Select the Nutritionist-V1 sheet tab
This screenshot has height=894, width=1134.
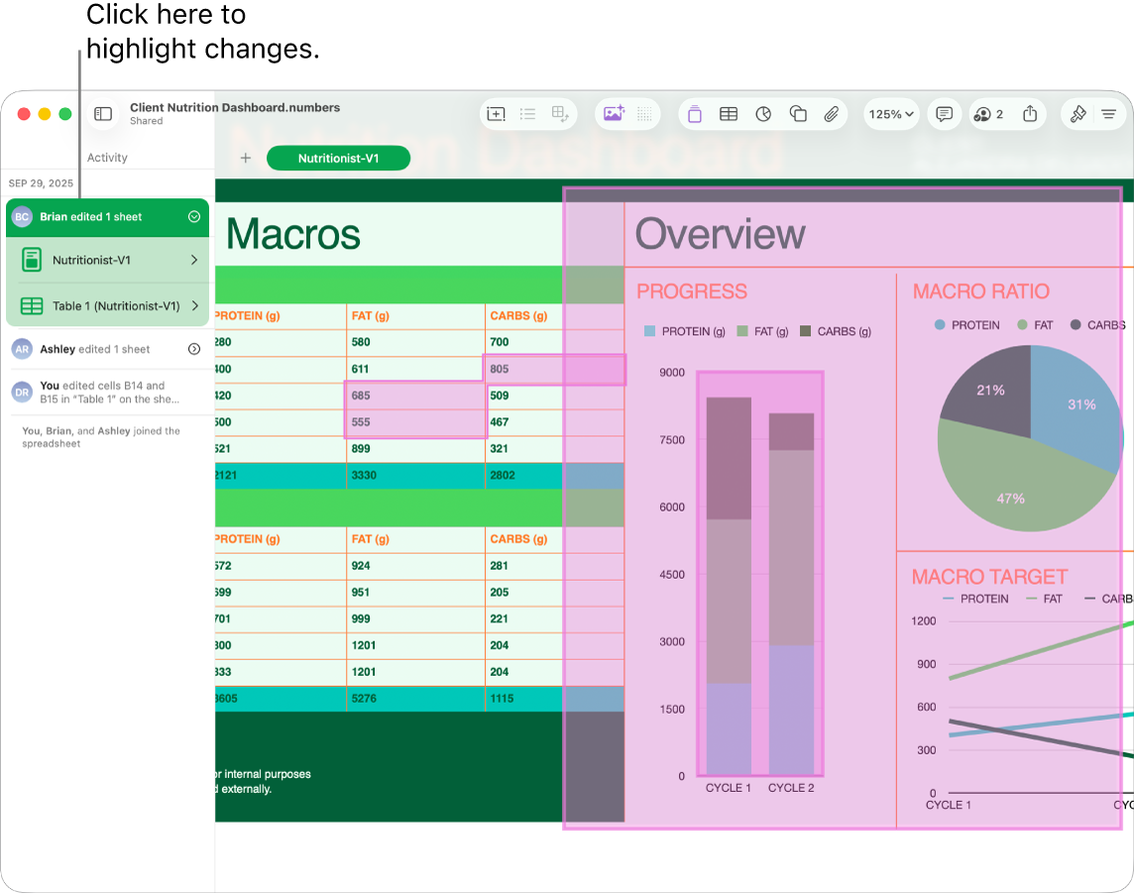tap(338, 158)
